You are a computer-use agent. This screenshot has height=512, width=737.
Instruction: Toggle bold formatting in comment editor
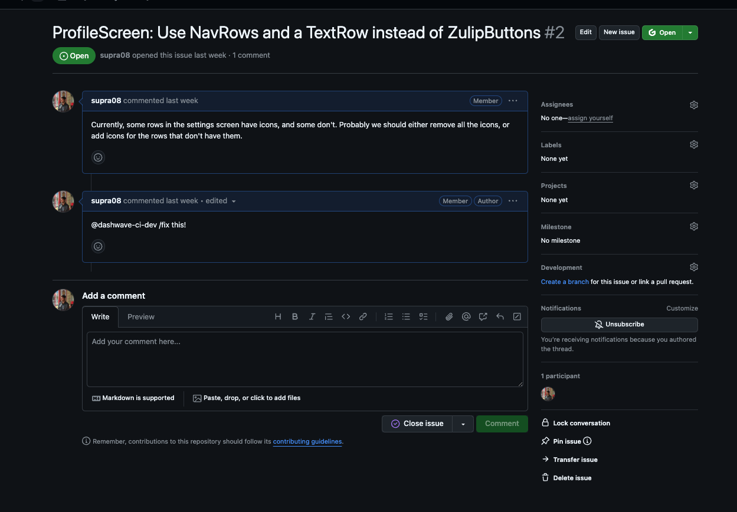[x=295, y=317]
